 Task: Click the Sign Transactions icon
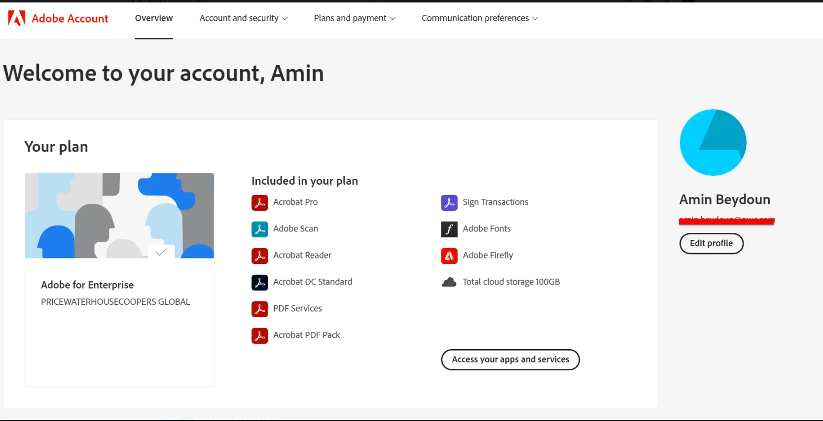[449, 202]
